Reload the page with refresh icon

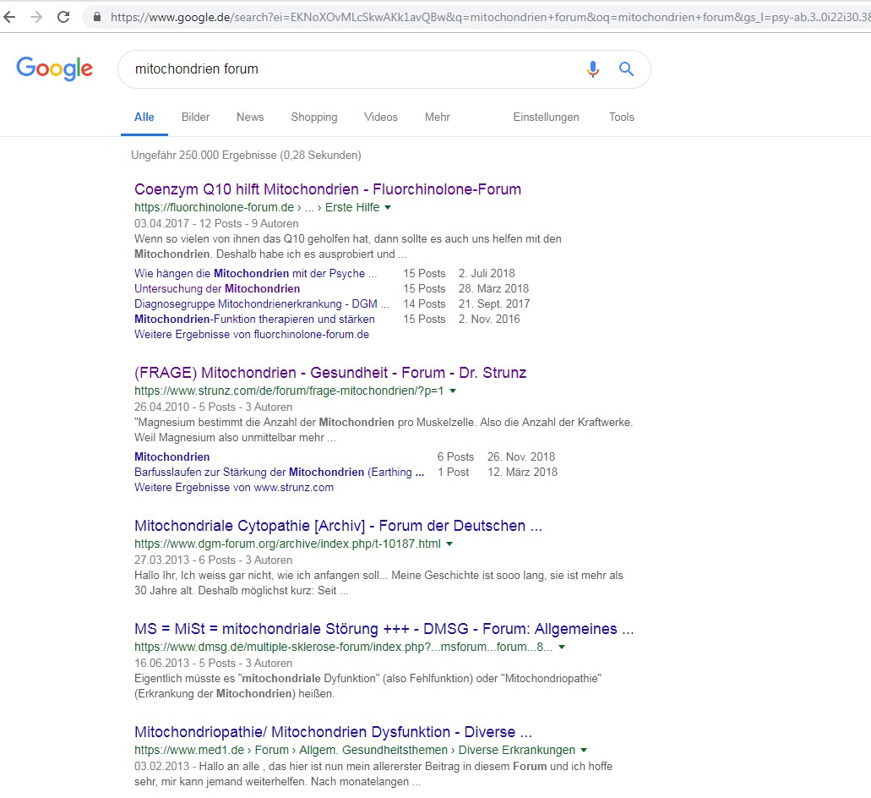(63, 17)
